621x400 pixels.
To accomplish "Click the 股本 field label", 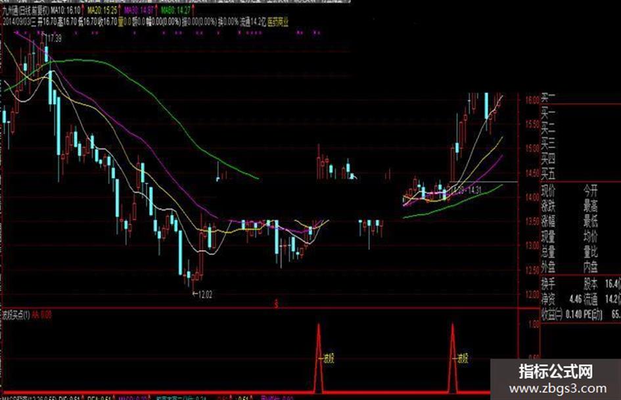I will pos(590,284).
